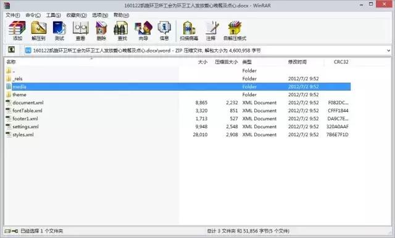Select the theme folder name
The image size is (395, 238).
coord(19,94)
